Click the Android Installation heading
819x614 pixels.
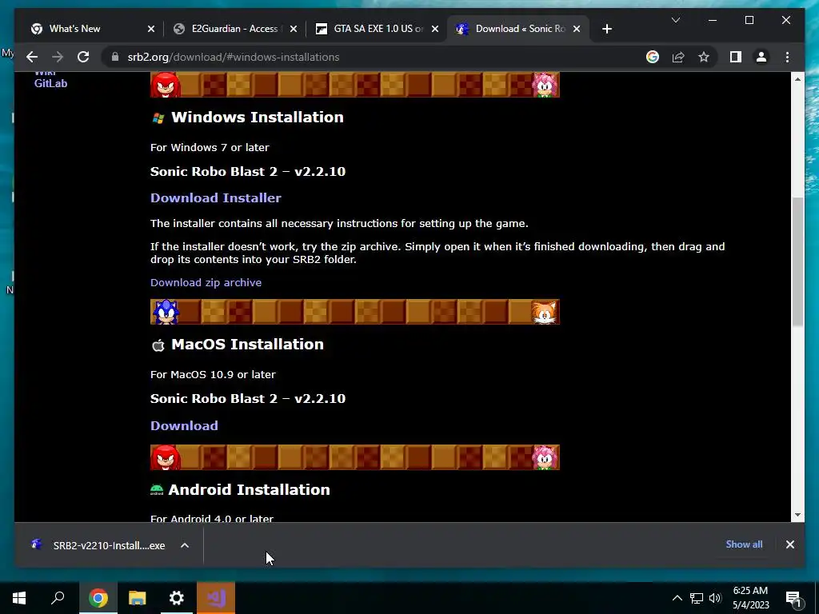tap(250, 490)
